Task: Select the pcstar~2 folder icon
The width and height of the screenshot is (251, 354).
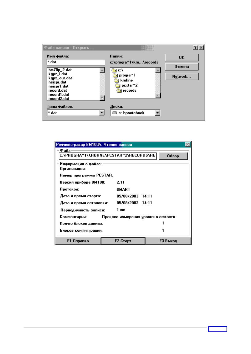Action: click(x=118, y=86)
